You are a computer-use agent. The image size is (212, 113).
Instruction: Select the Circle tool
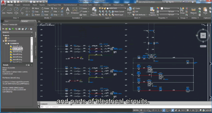(16, 10)
